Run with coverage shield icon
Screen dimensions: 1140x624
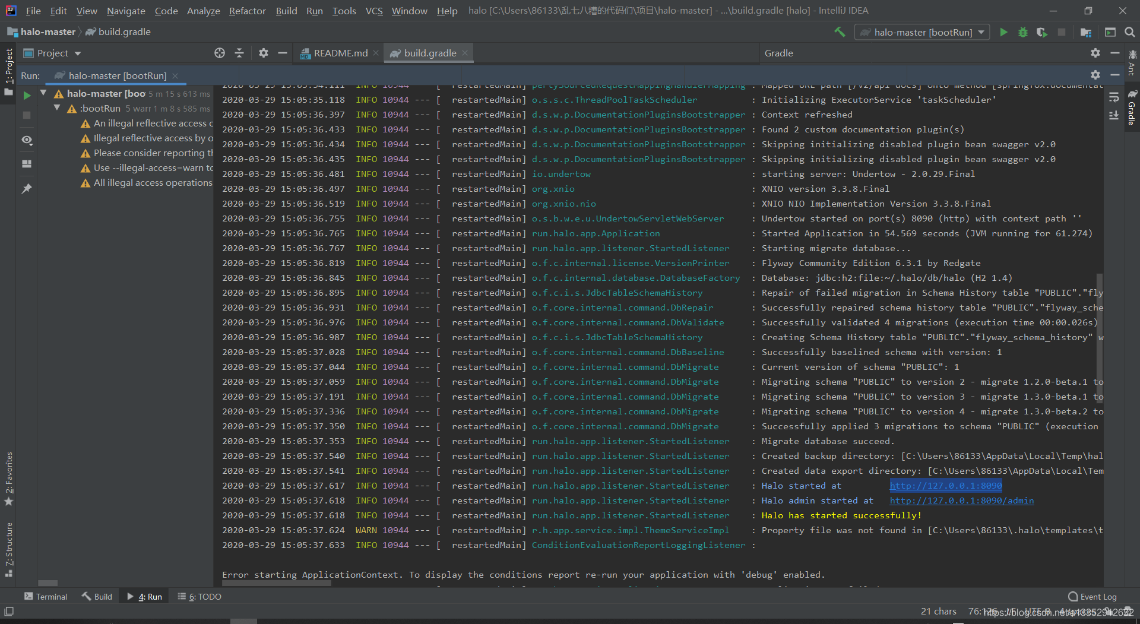(1041, 32)
